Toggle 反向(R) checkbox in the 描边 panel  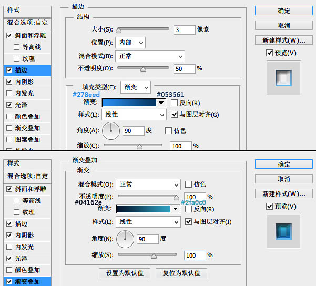pyautogui.click(x=174, y=103)
